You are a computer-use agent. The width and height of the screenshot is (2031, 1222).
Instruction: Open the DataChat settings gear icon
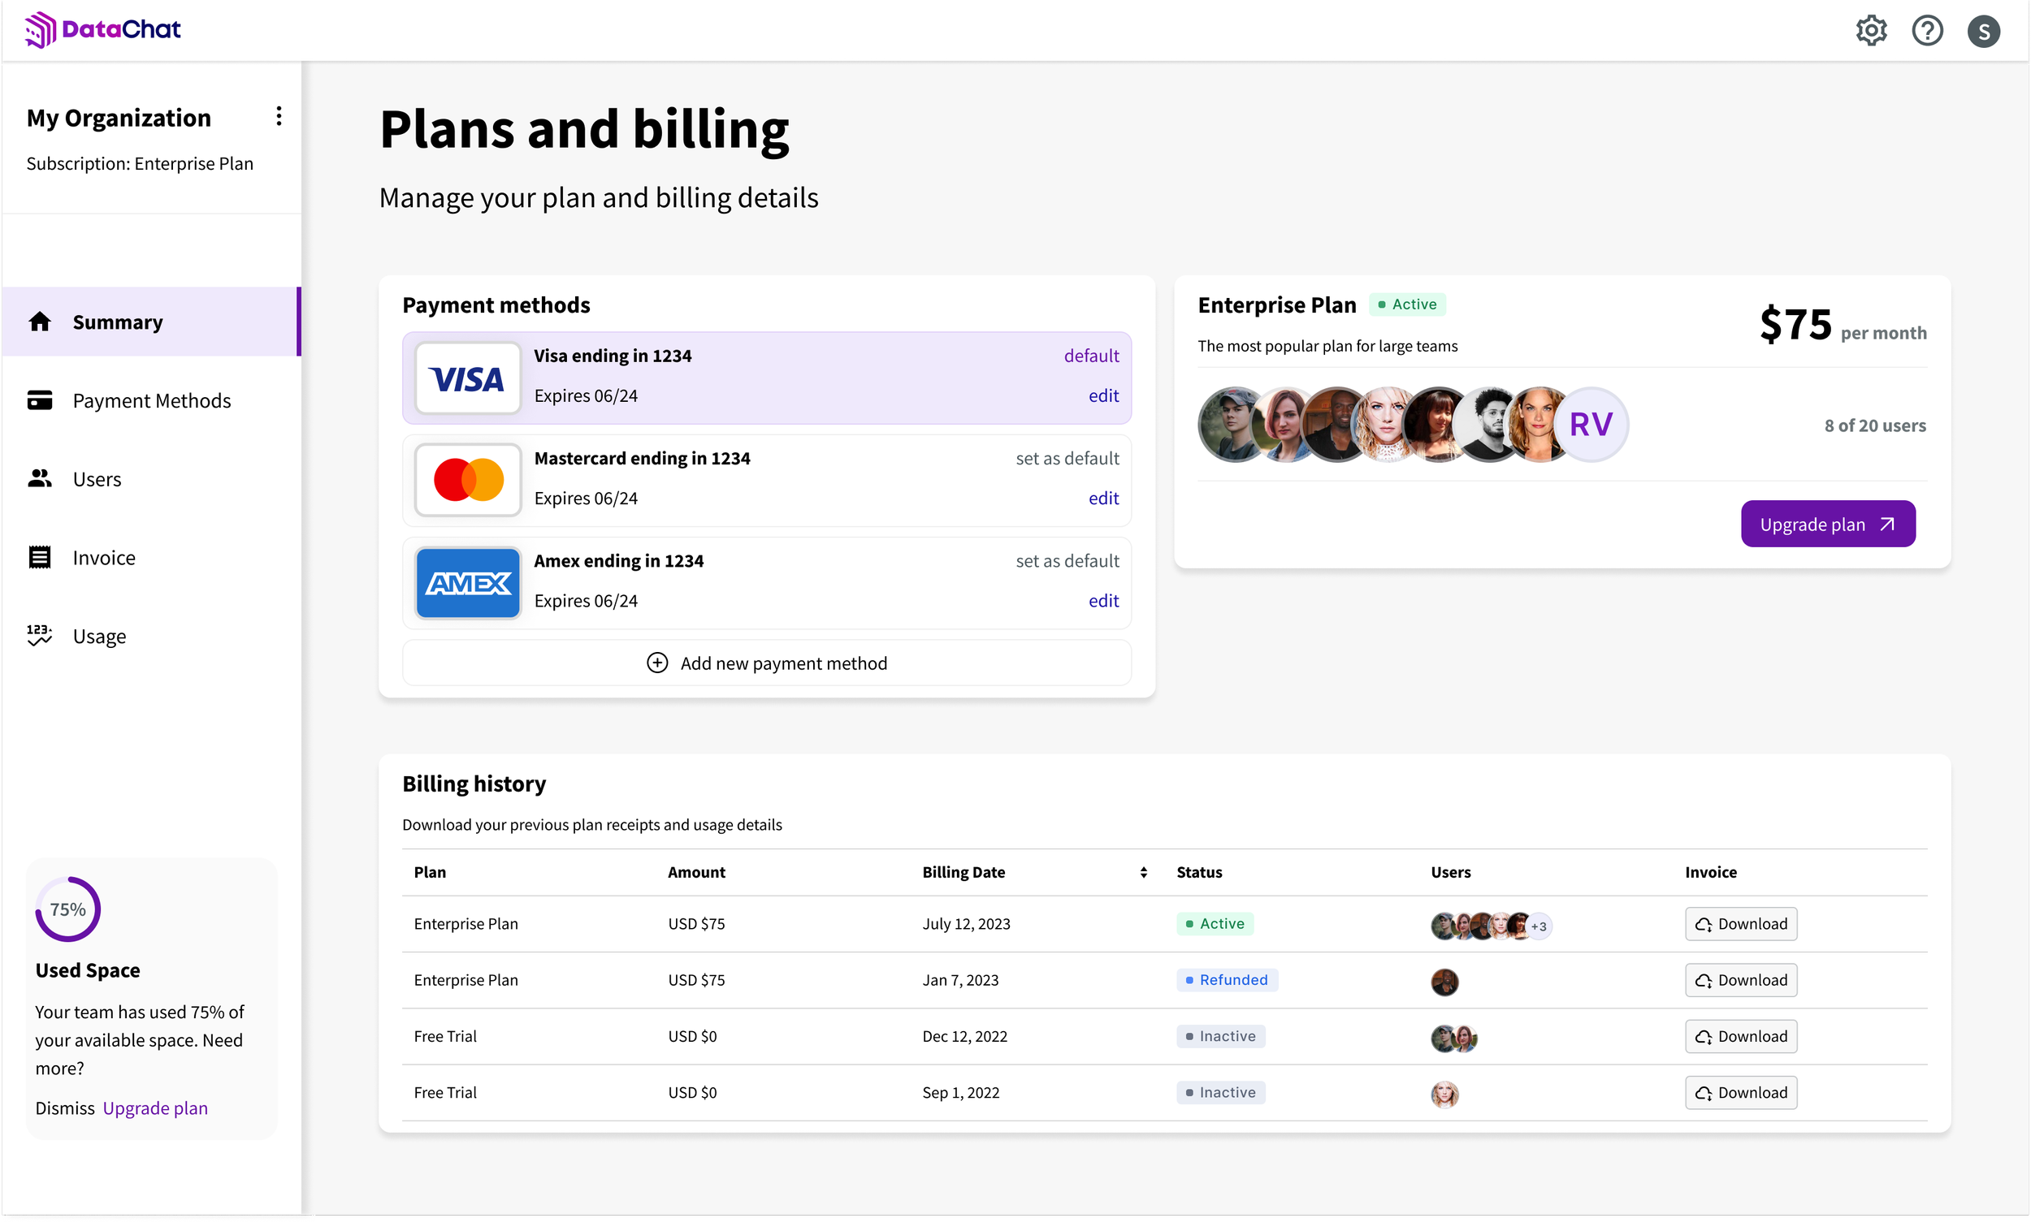point(1871,30)
